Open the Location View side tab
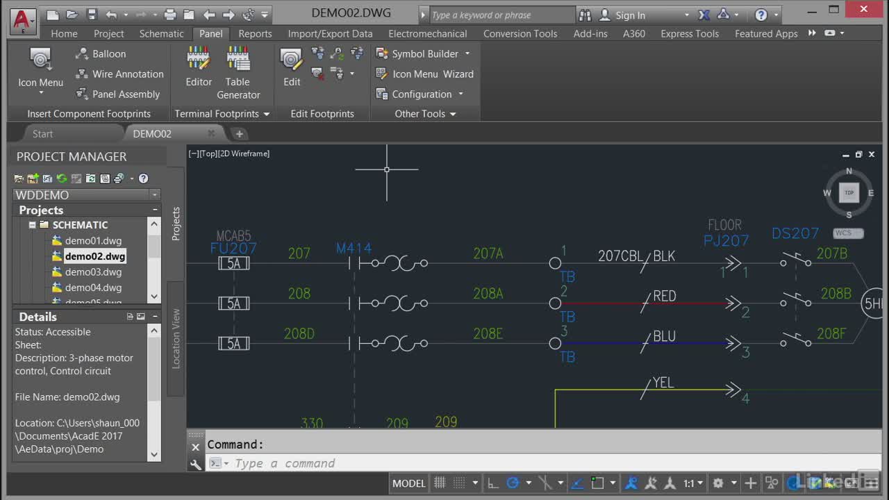 point(176,338)
